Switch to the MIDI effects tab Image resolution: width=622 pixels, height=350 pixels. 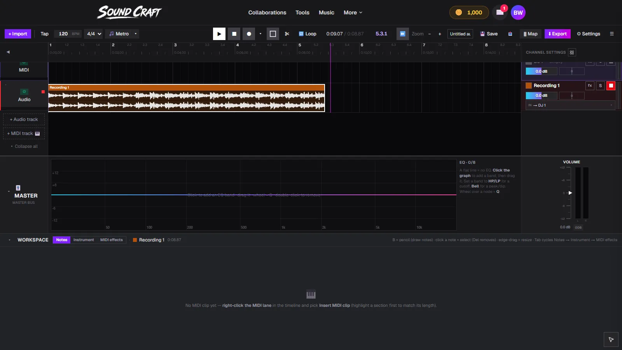tap(112, 240)
